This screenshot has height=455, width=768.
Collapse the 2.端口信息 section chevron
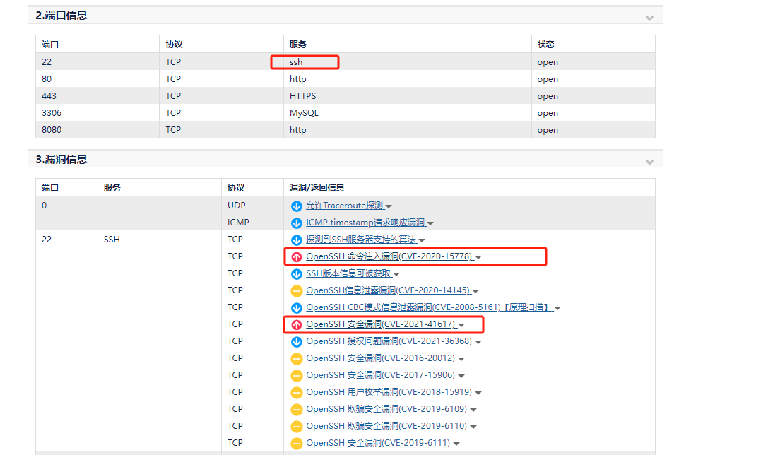[x=649, y=18]
